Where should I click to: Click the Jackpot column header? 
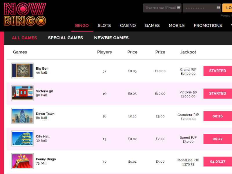tap(188, 52)
